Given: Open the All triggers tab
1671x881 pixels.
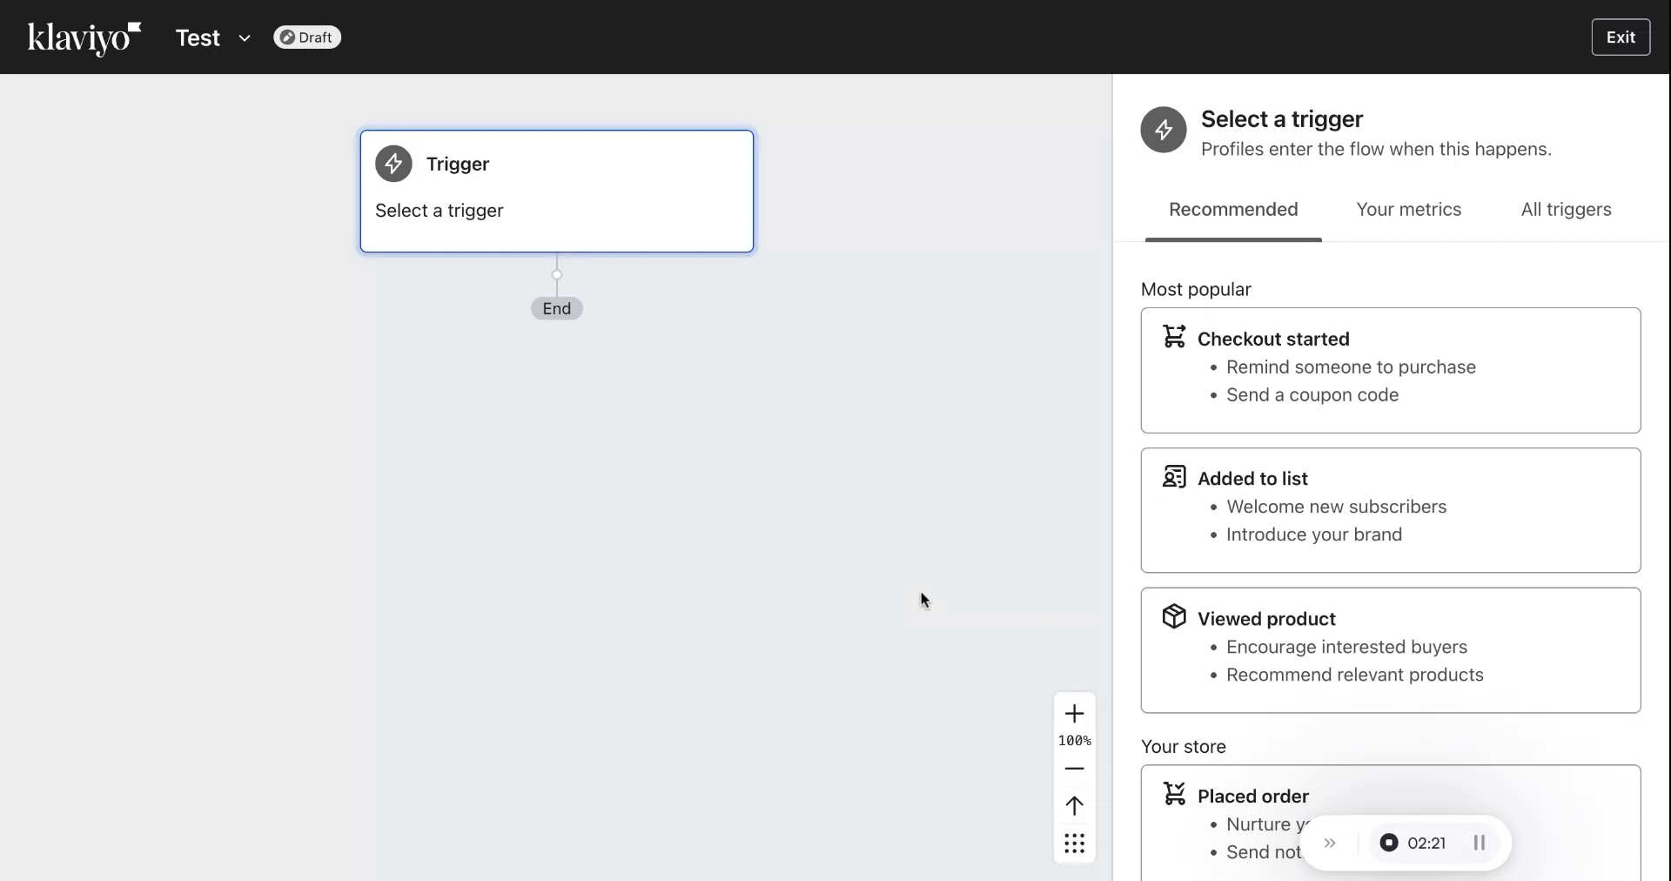Looking at the screenshot, I should pos(1565,210).
